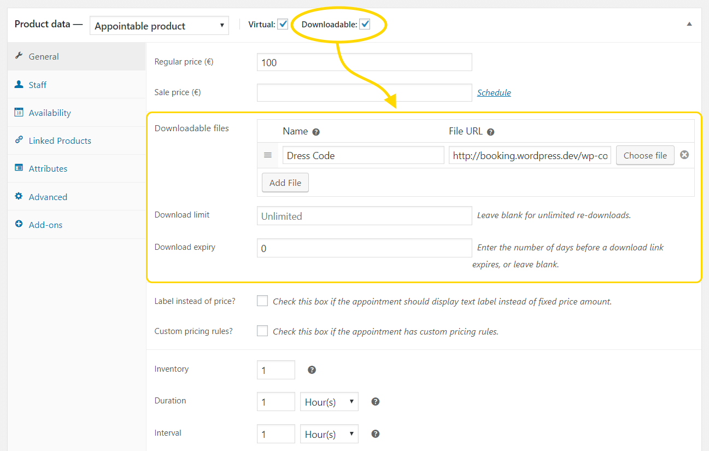Switch to the Add-ons tab

[77, 225]
